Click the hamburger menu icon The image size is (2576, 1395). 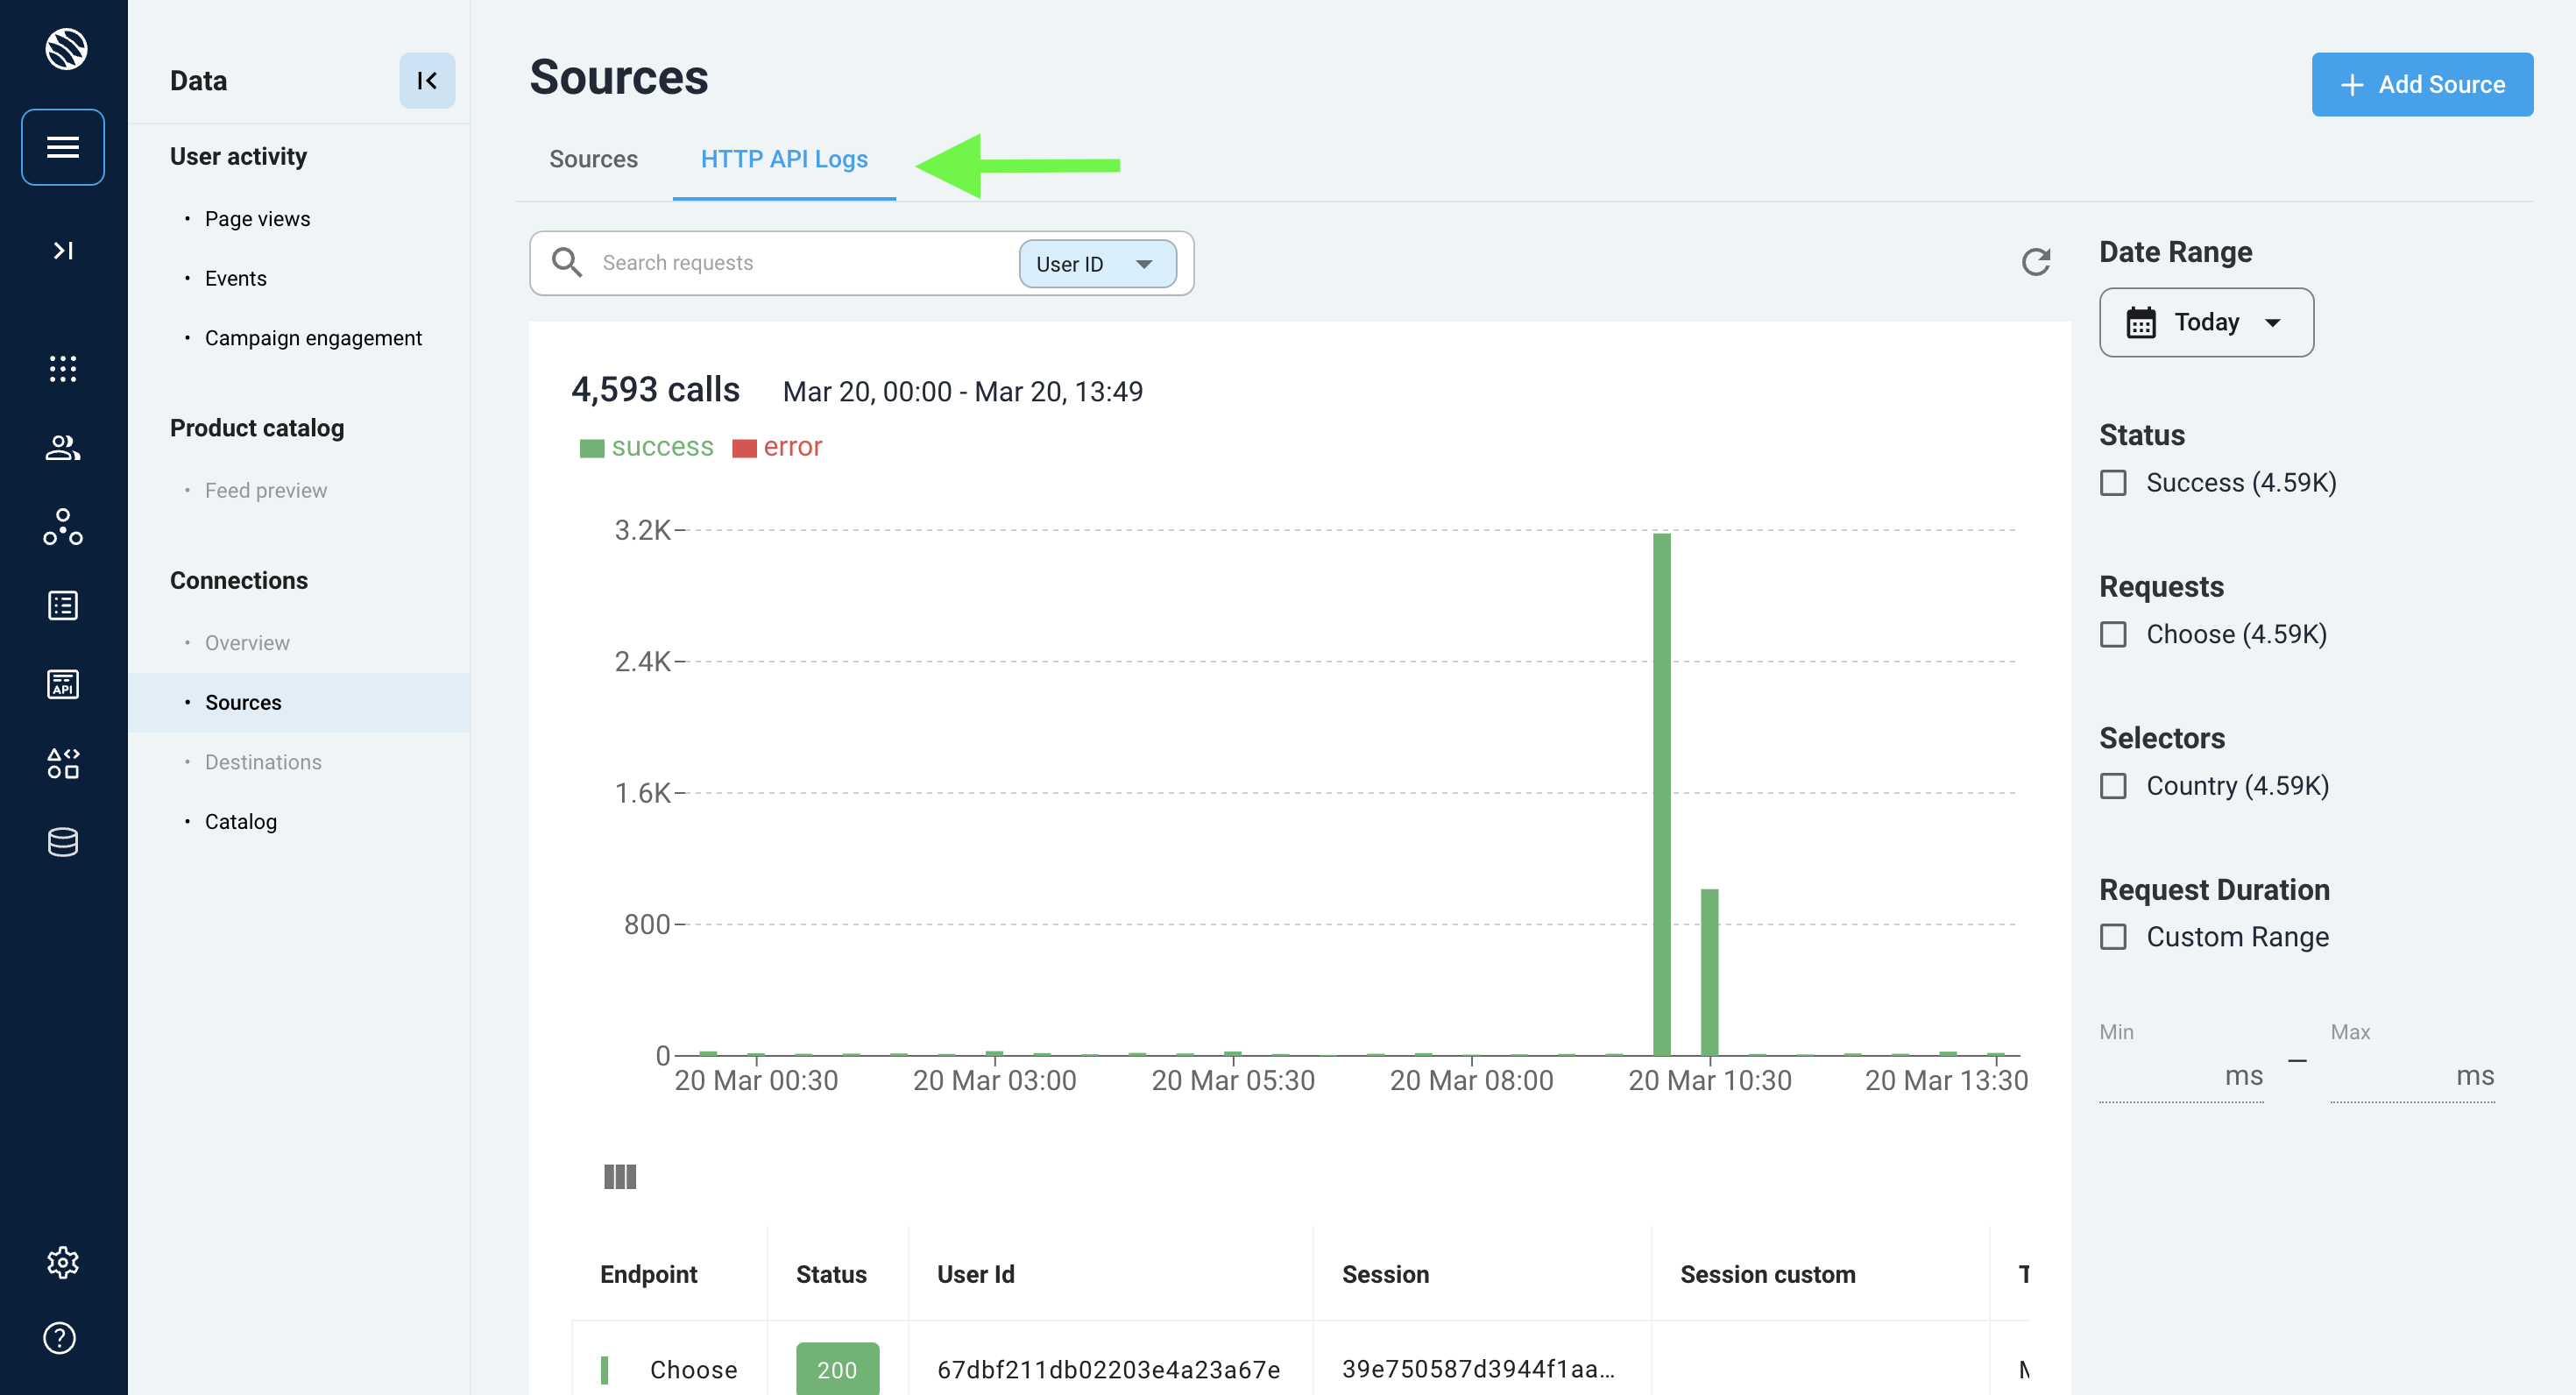63,147
